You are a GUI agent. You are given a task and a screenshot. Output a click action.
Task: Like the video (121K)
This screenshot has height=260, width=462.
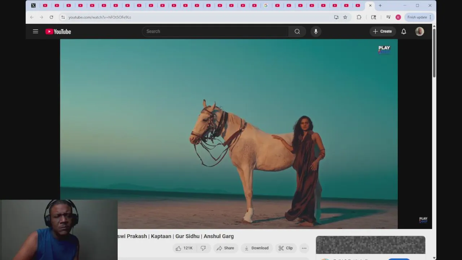click(x=184, y=248)
